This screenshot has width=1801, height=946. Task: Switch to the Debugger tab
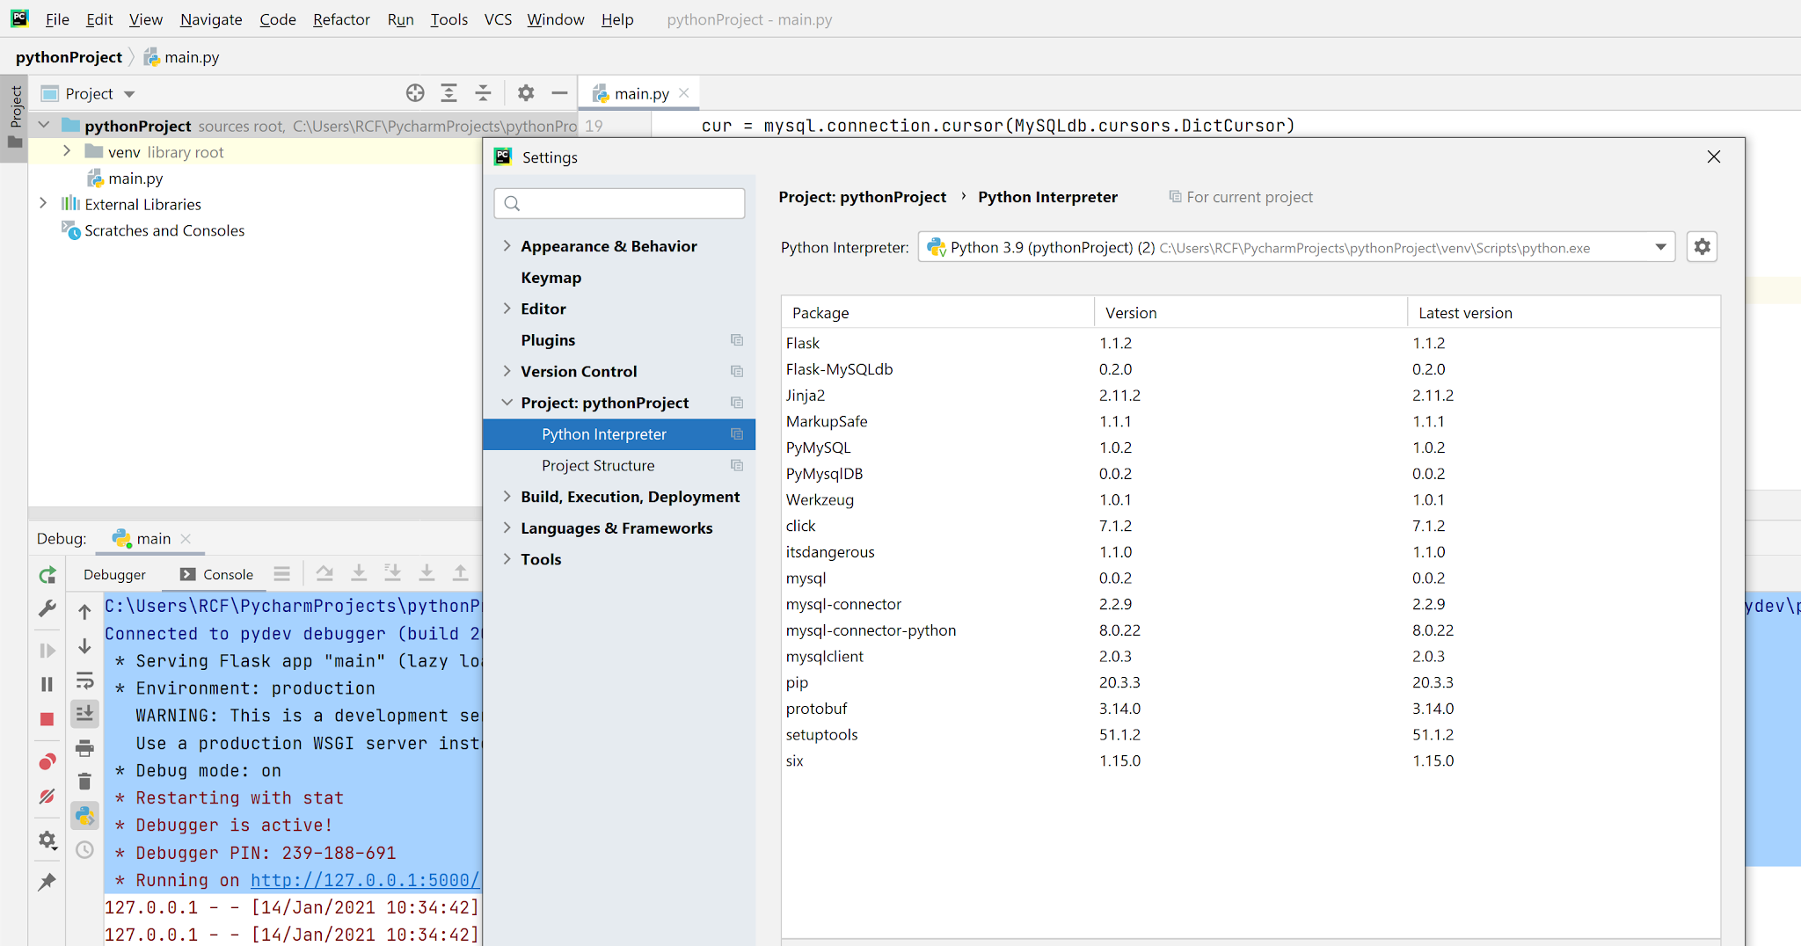(x=114, y=574)
